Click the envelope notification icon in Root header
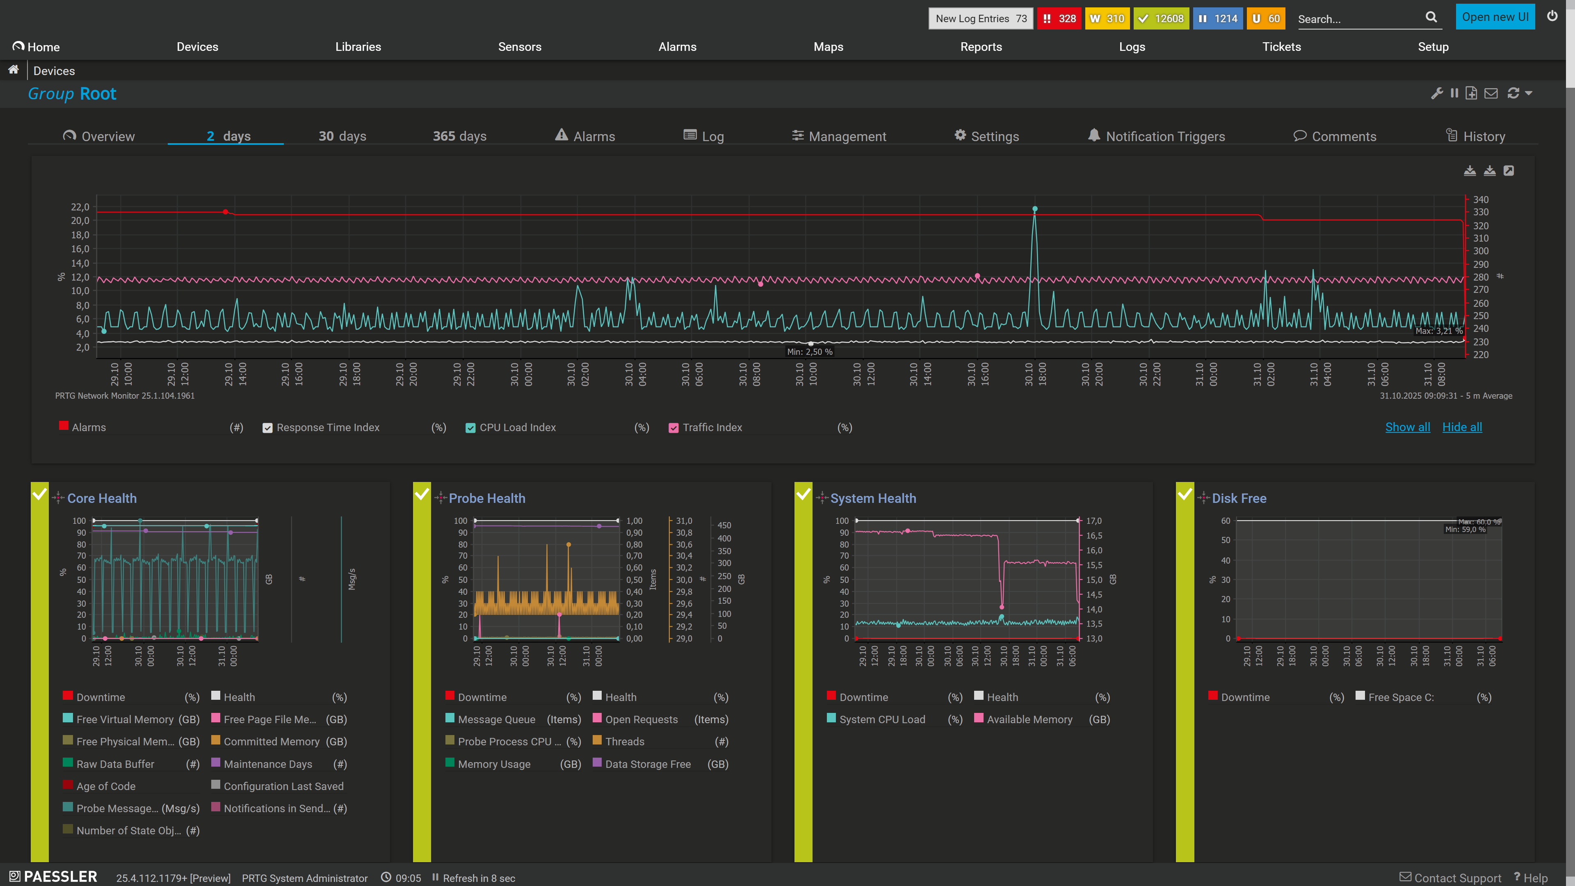This screenshot has height=886, width=1575. click(1491, 93)
